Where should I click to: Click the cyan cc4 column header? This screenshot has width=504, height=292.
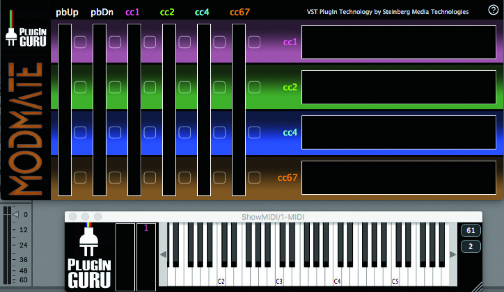202,12
